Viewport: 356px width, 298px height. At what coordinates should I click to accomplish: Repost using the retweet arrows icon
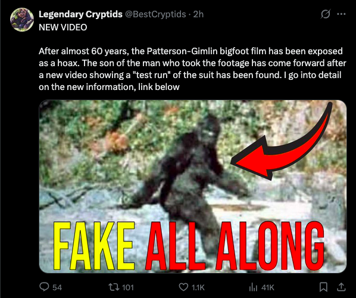[x=114, y=287]
